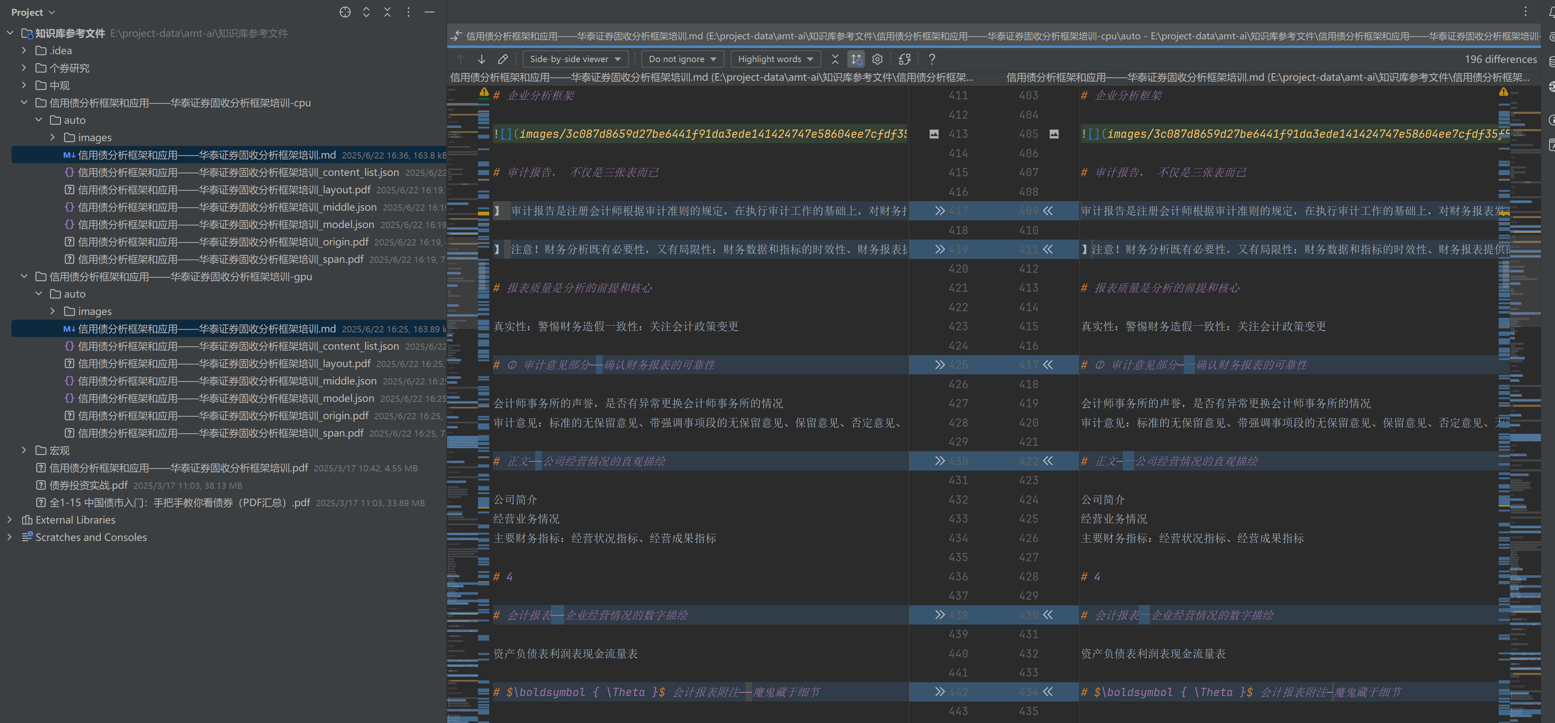Viewport: 1555px width, 723px height.
Task: Collapse the -cpu training folder
Action: (x=24, y=103)
